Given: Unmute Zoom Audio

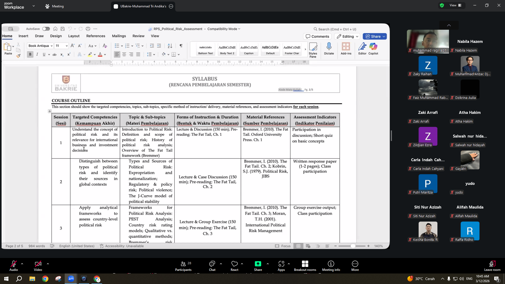Looking at the screenshot, I should point(14,266).
